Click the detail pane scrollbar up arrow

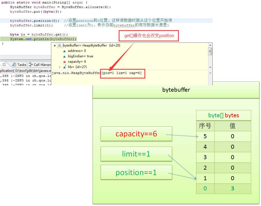(x=210, y=73)
